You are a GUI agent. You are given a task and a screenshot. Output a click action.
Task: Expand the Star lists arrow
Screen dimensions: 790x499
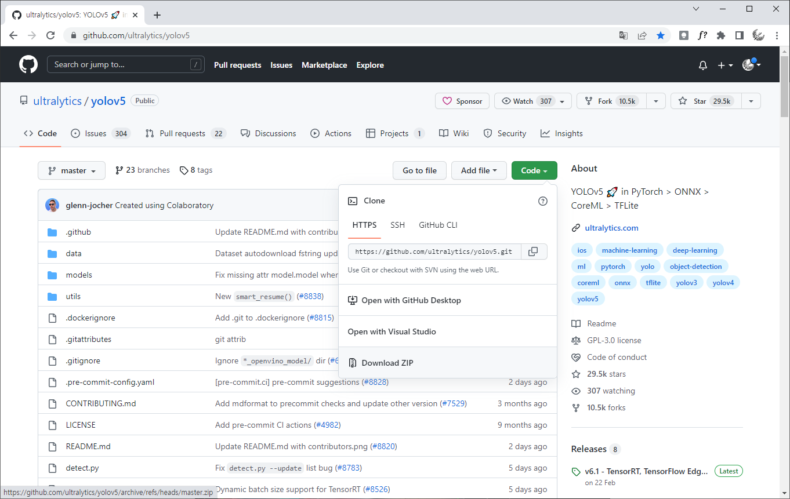751,101
